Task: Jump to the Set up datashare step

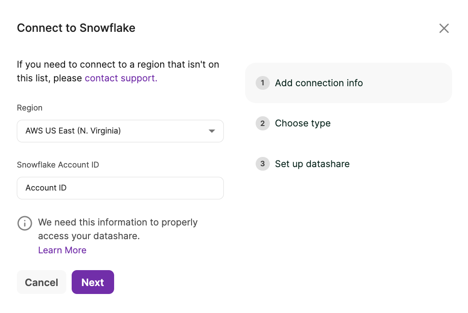Action: pos(312,164)
